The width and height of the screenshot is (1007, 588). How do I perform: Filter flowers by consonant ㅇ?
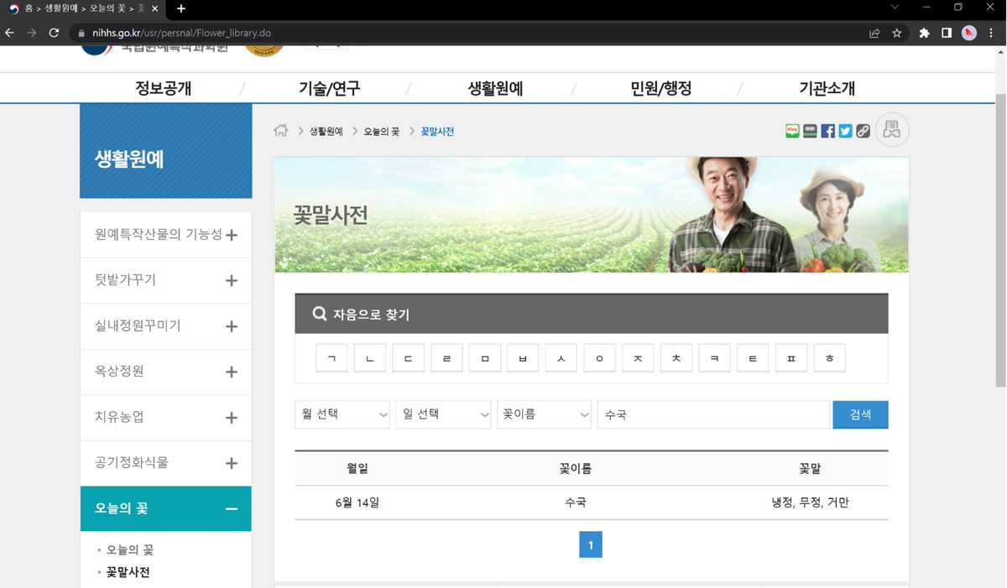600,358
